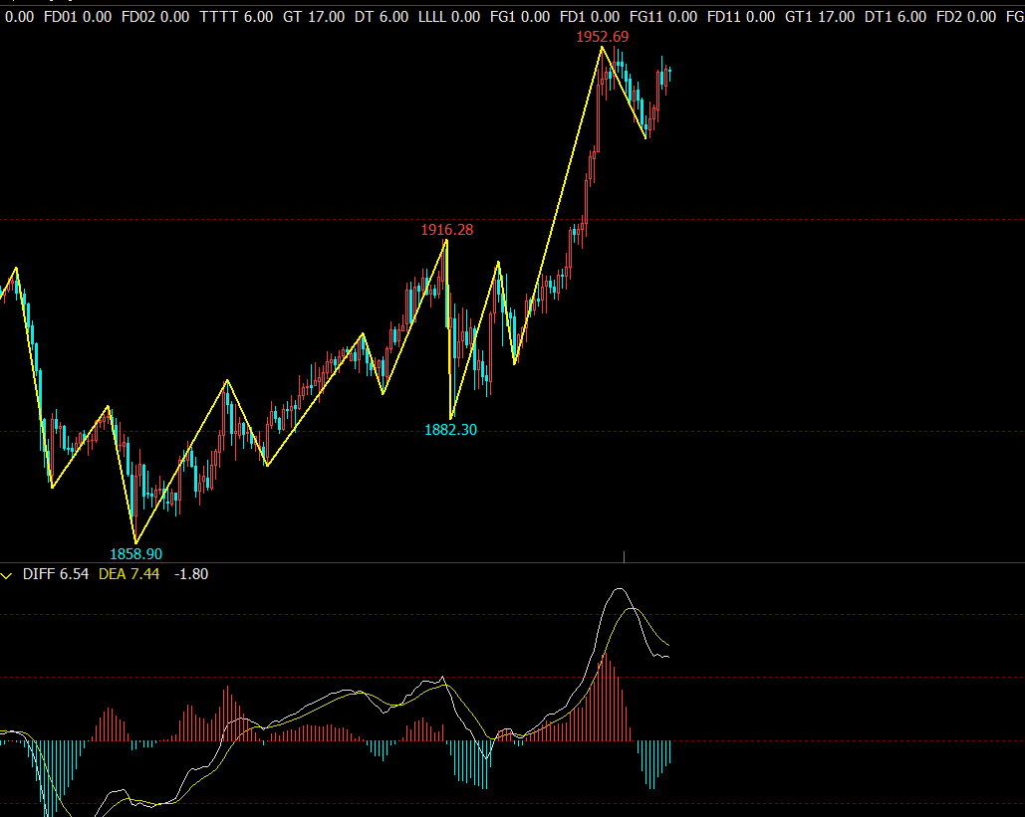Screen dimensions: 1025x817
Task: Select the FD2 0.00 indicator readout
Action: [x=966, y=17]
